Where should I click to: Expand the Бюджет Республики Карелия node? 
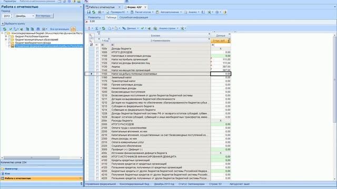pos(6,36)
